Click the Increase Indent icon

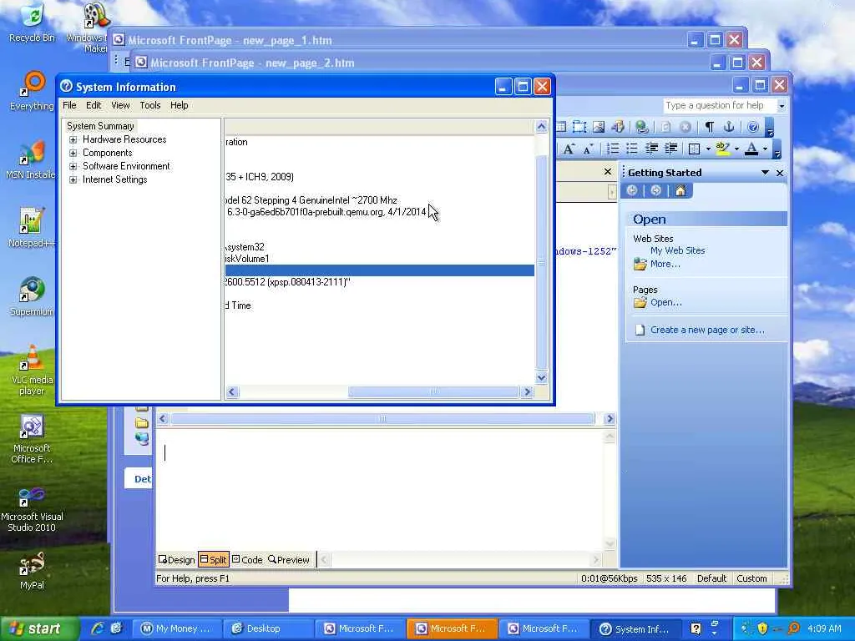(x=671, y=149)
